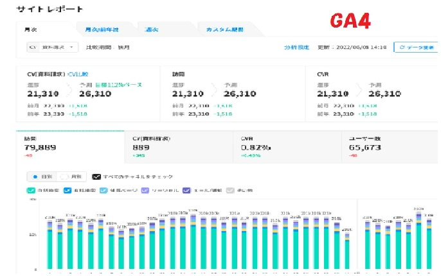Open the 分析設定 link

[296, 47]
